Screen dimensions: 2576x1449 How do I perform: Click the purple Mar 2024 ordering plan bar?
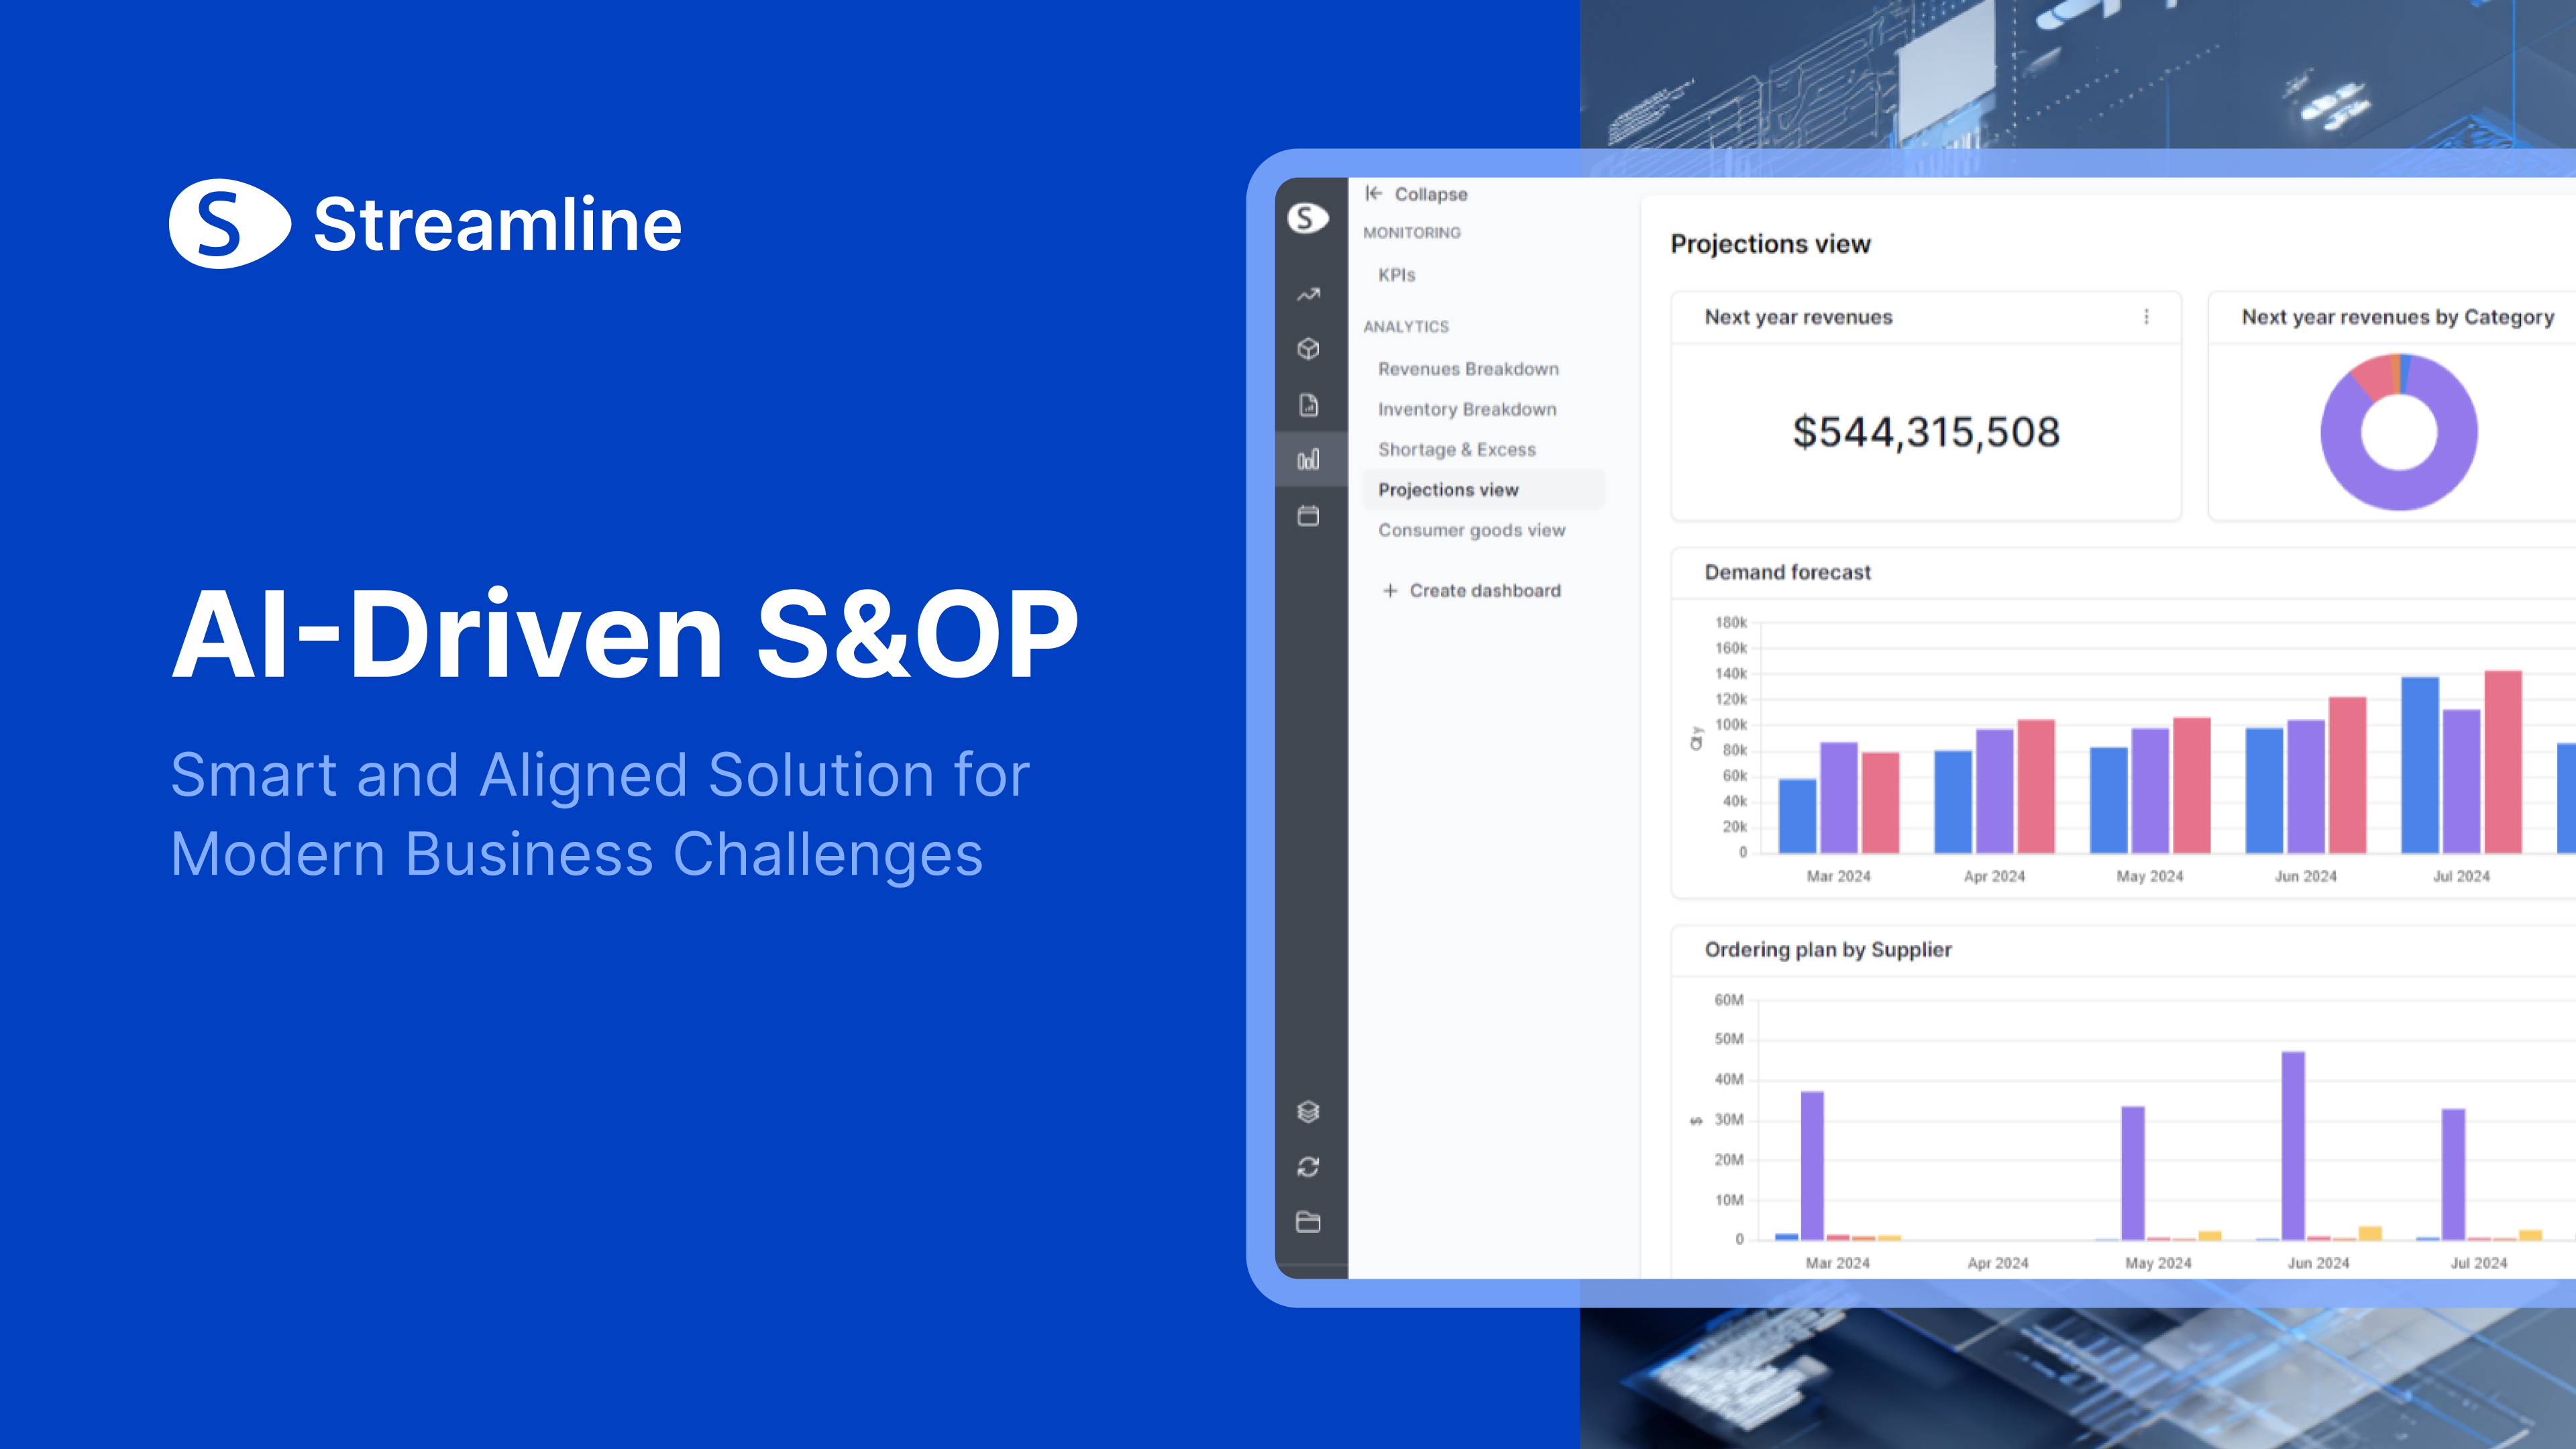point(1812,1166)
